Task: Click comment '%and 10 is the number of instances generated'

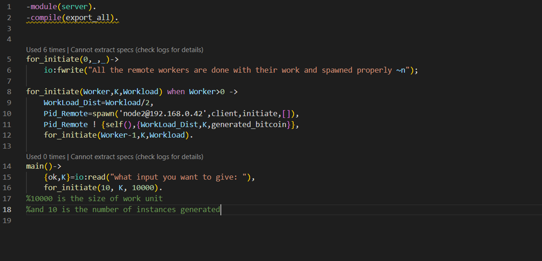Action: [123, 209]
